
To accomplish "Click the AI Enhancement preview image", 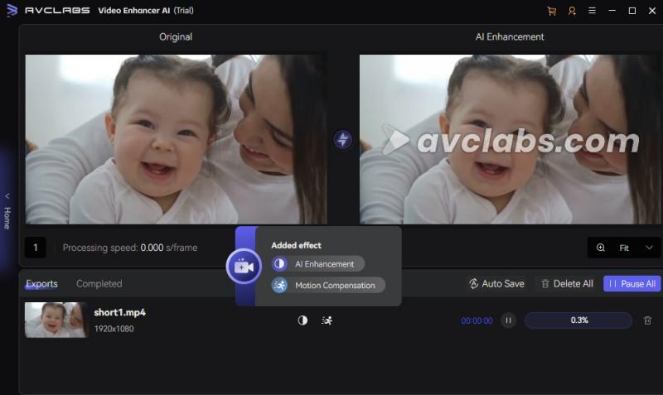I will pyautogui.click(x=510, y=139).
